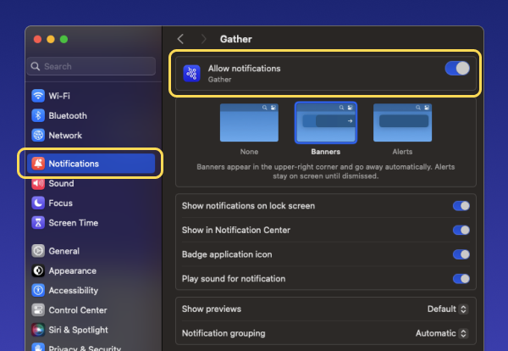Open Wi-Fi settings label

(59, 96)
